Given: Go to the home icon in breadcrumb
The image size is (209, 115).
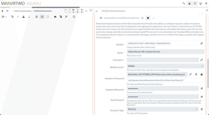Looking at the screenshot, I should pyautogui.click(x=2, y=11).
